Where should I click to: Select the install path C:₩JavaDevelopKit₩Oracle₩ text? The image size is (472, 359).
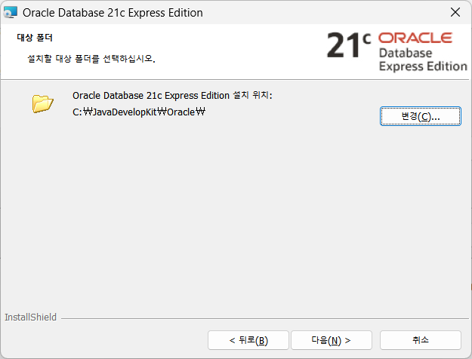point(139,112)
